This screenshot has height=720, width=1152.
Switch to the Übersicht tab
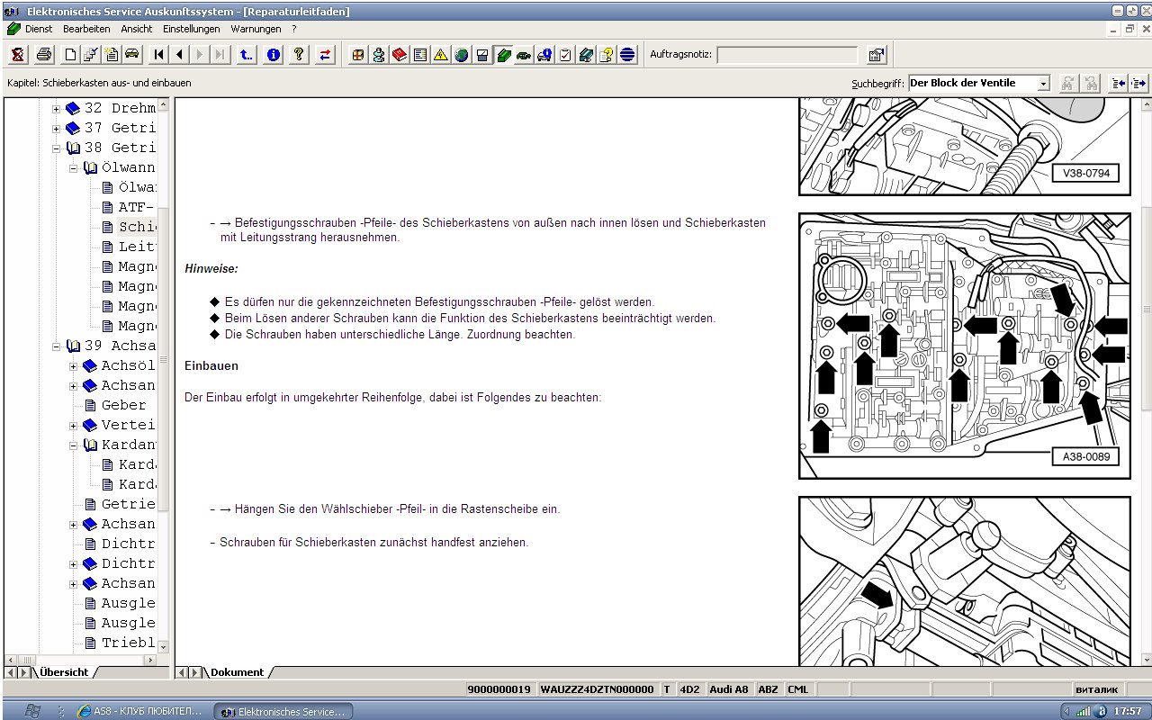tap(63, 672)
